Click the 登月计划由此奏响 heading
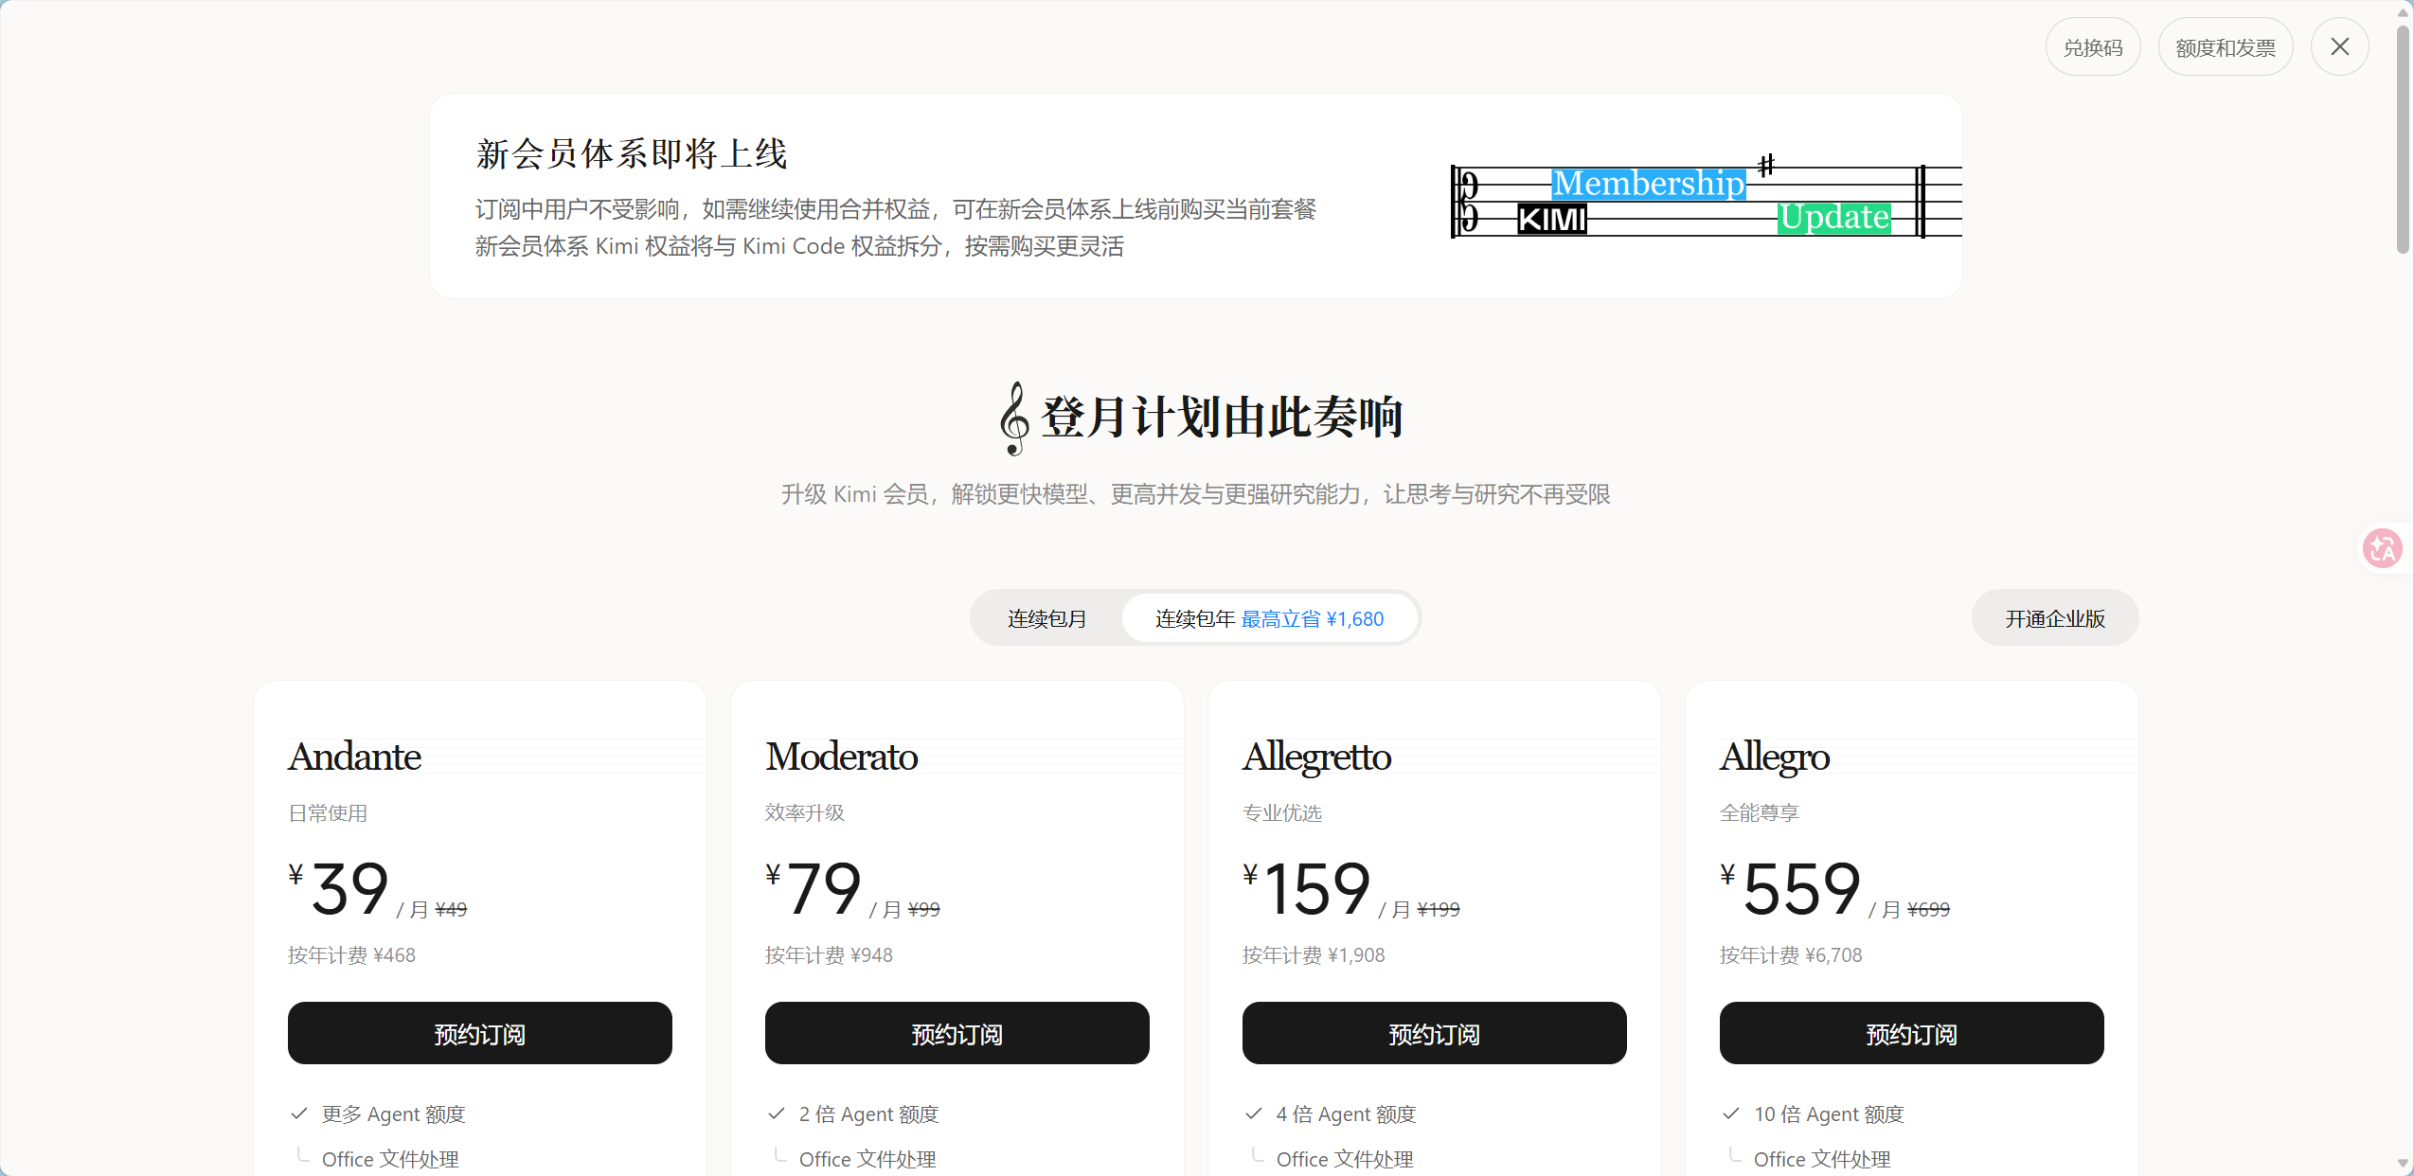This screenshot has height=1176, width=2414. point(1222,418)
